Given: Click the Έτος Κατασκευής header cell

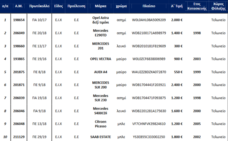Looking at the screenshot, I should [197, 6].
